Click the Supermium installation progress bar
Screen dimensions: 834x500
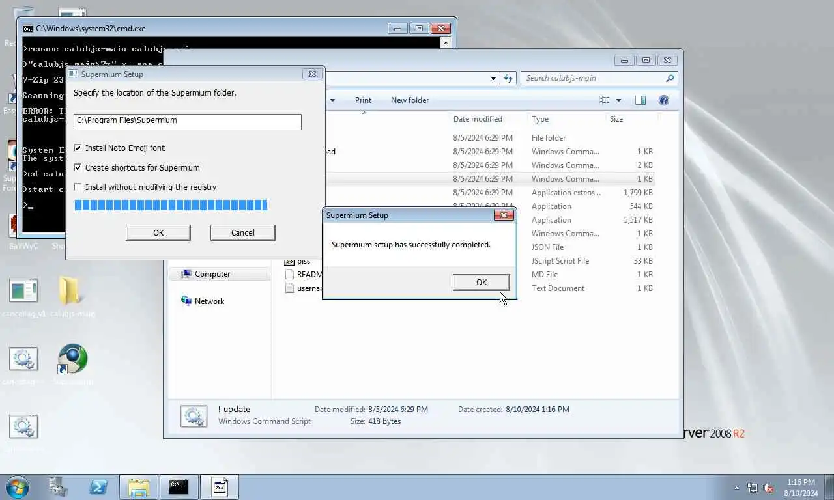171,205
